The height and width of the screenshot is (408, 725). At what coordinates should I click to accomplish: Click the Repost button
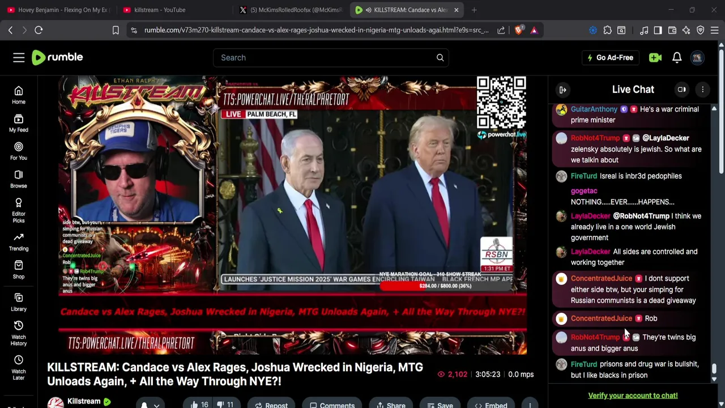pos(271,405)
